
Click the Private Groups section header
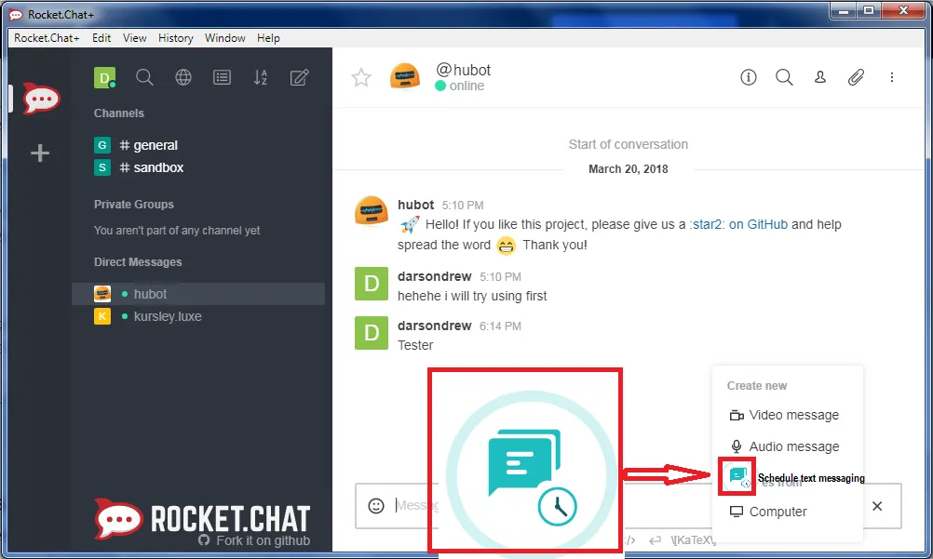click(134, 204)
